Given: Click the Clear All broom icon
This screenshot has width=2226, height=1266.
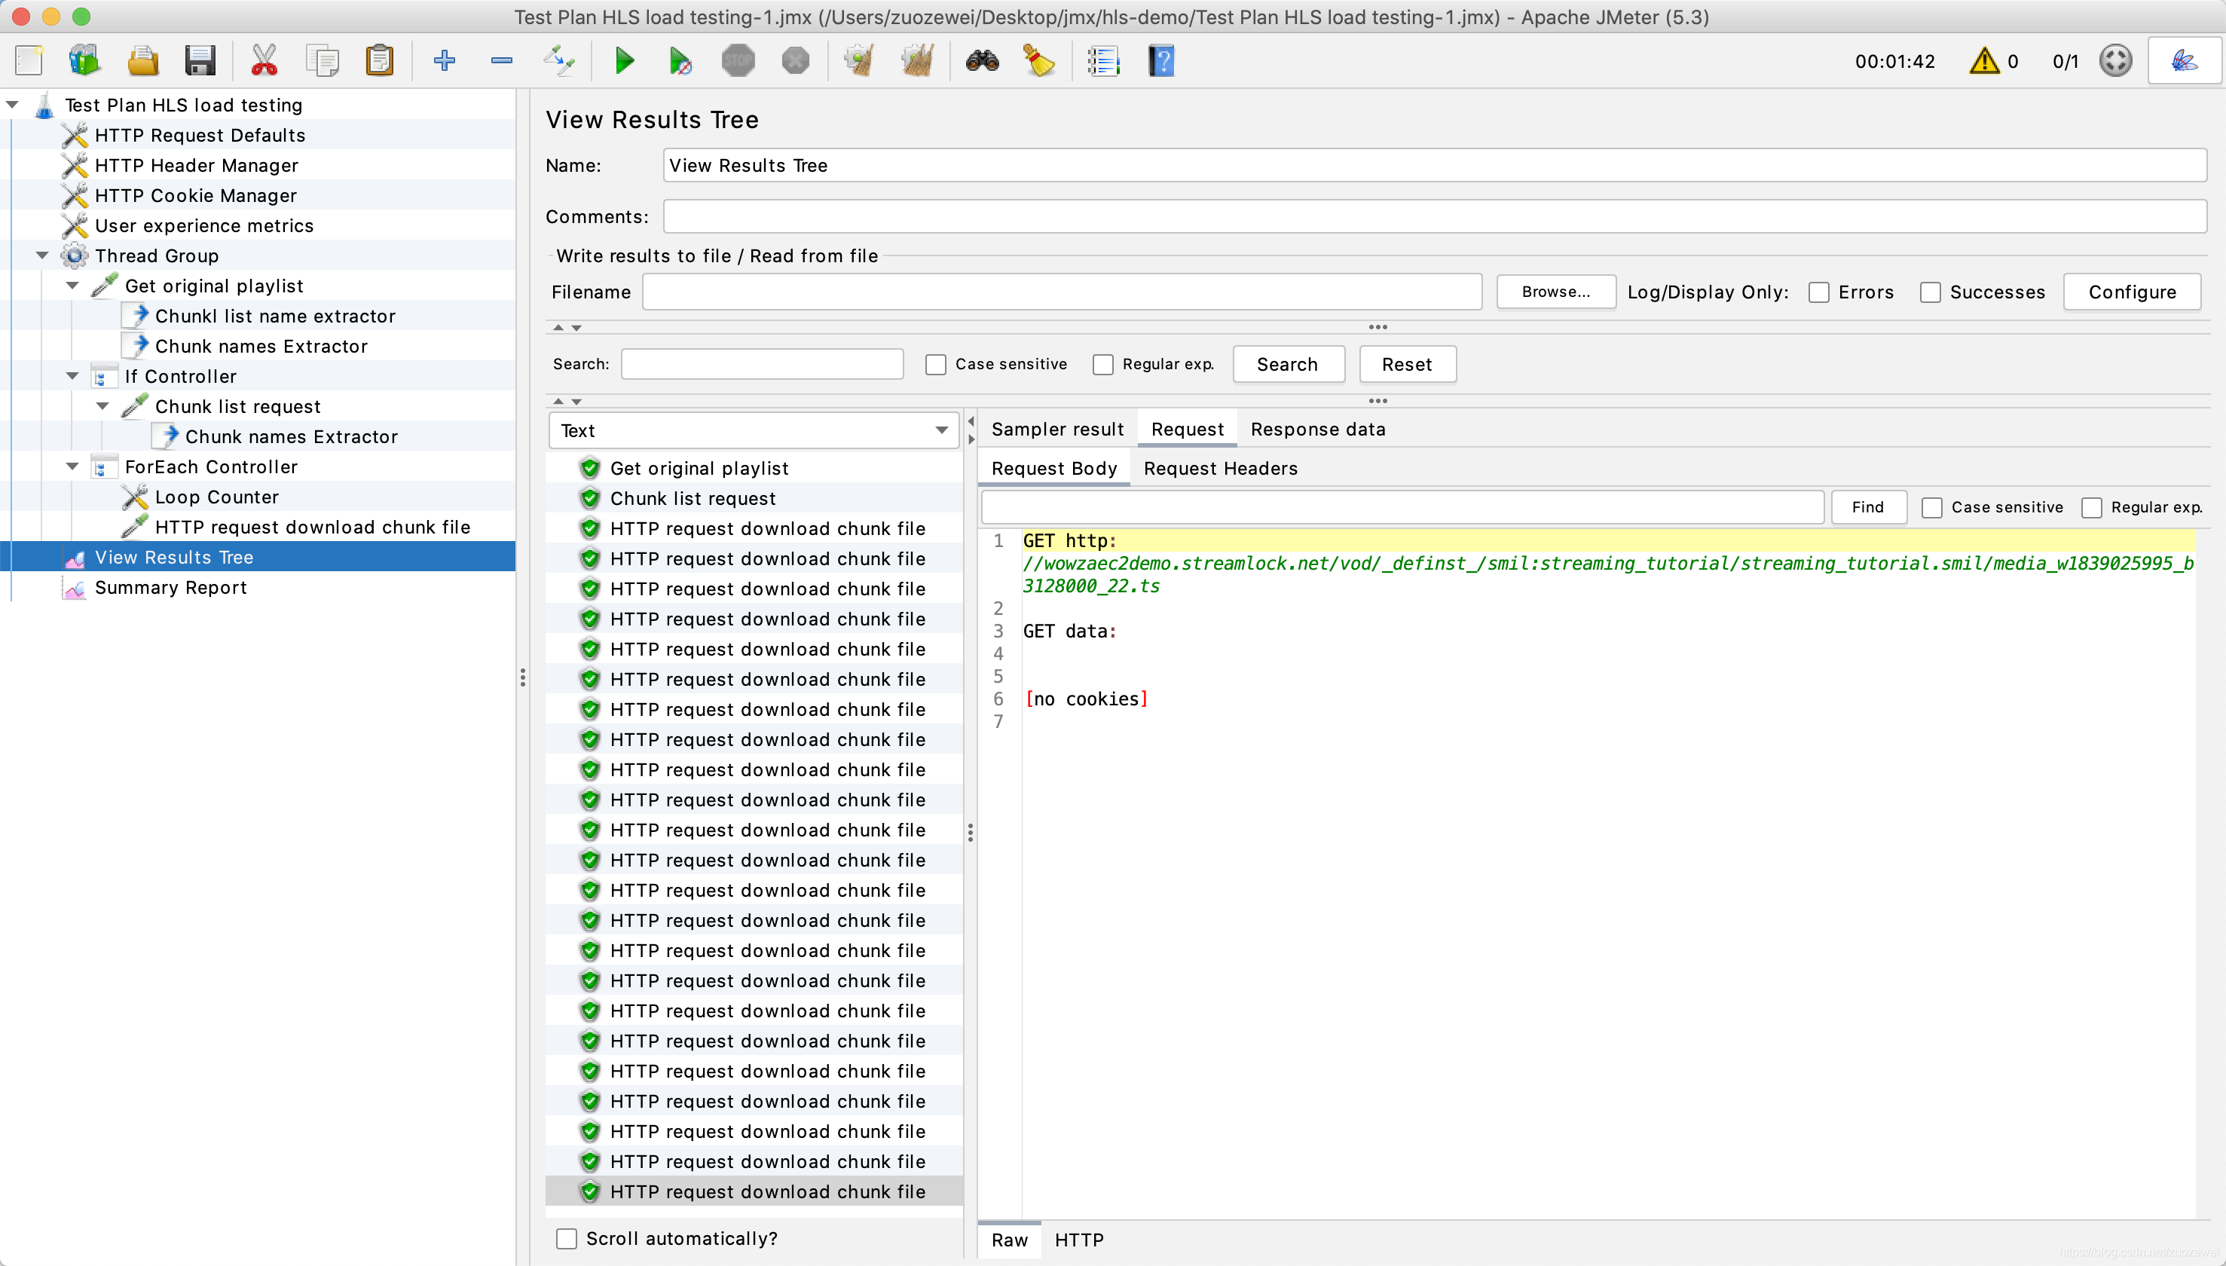Looking at the screenshot, I should (916, 61).
